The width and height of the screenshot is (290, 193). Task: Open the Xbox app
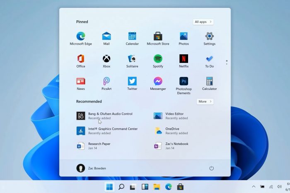[106, 61]
